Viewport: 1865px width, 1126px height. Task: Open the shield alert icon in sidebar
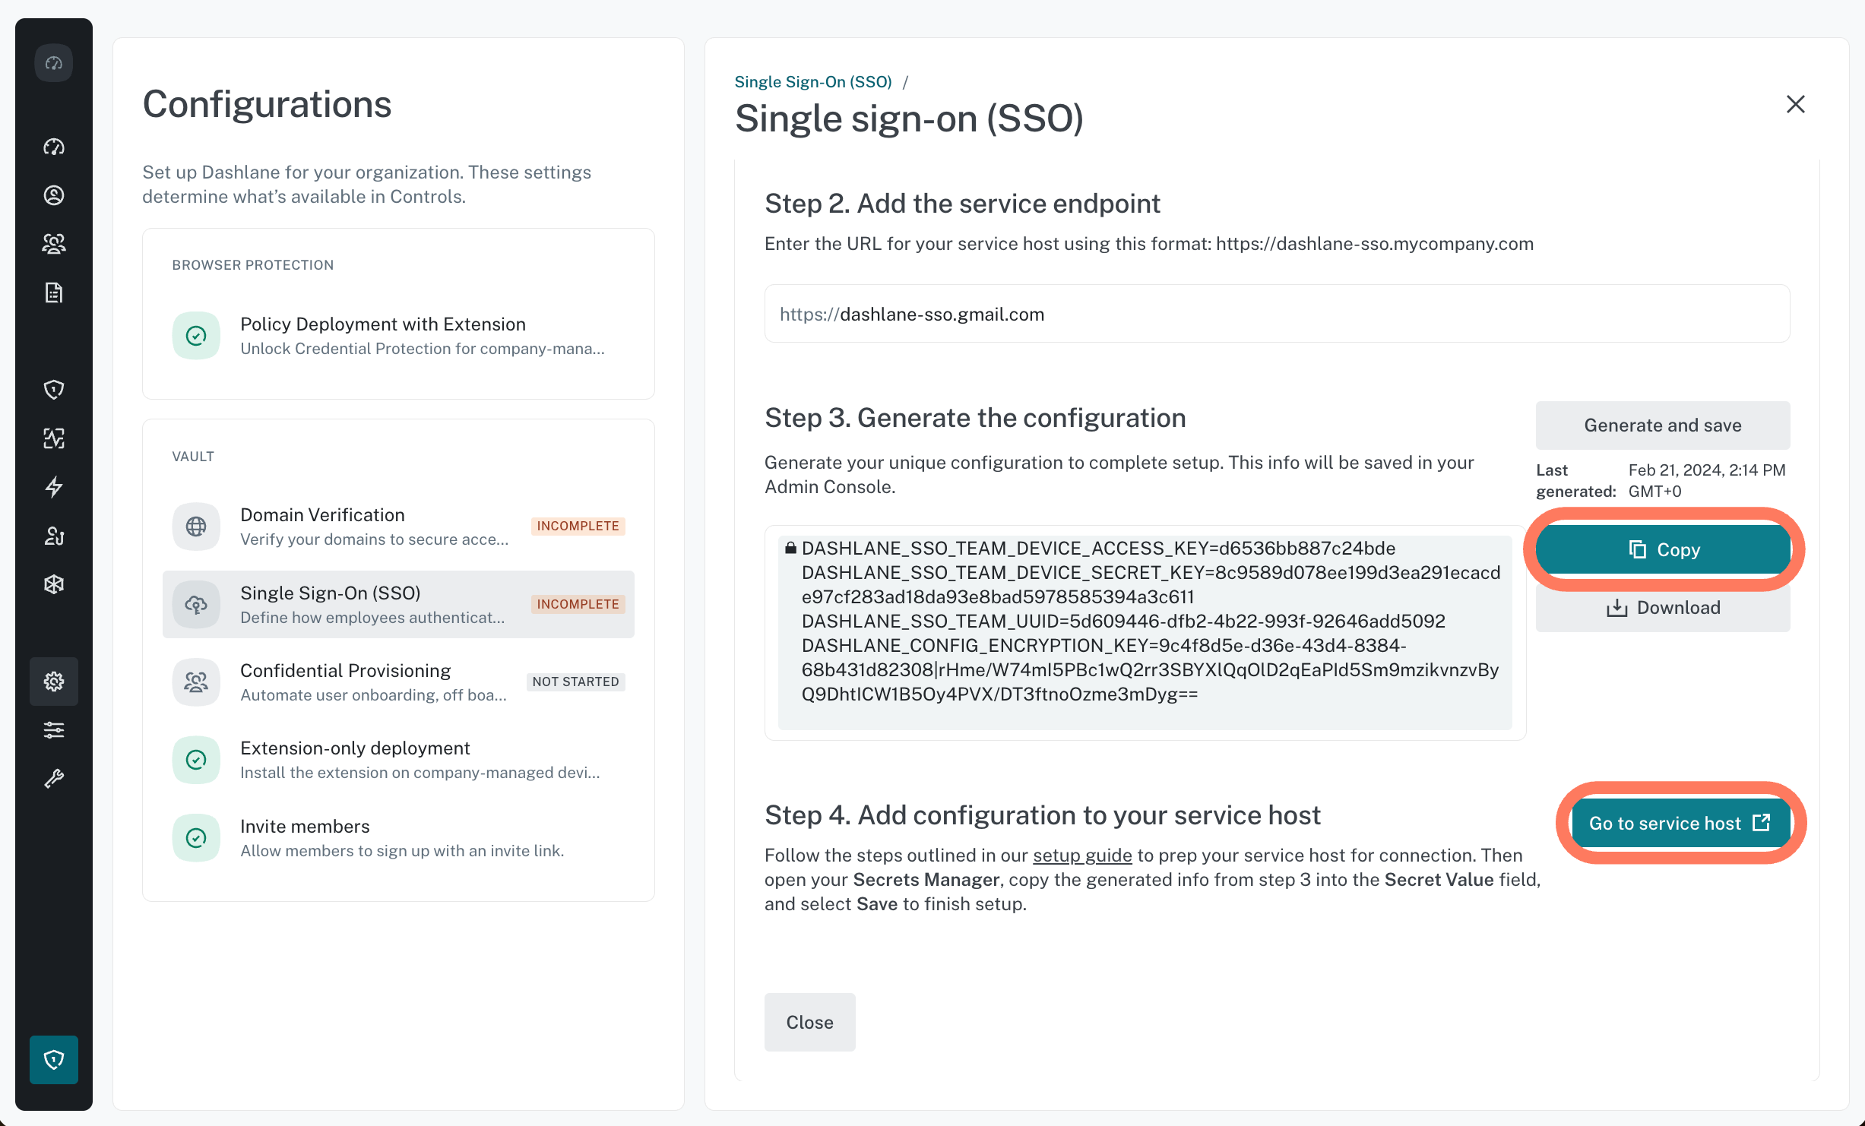pyautogui.click(x=54, y=390)
